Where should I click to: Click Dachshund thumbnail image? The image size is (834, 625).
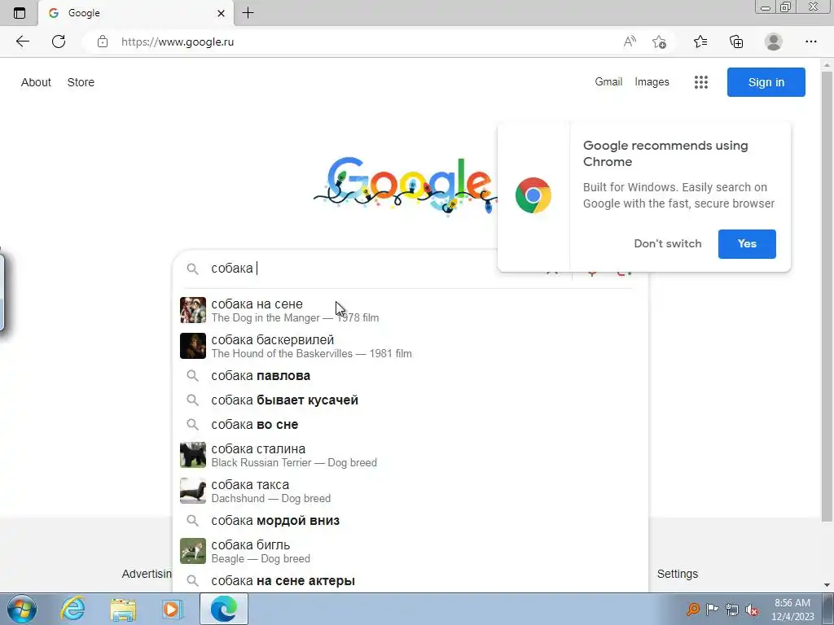[192, 491]
